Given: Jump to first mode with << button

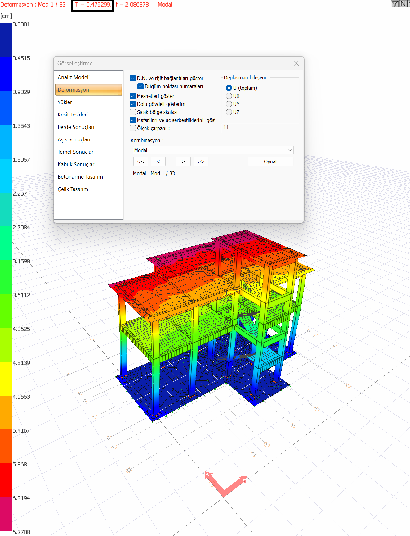Looking at the screenshot, I should tap(141, 161).
